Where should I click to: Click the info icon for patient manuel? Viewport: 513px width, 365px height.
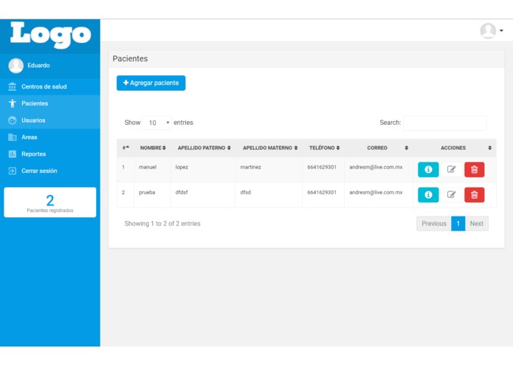[428, 169]
